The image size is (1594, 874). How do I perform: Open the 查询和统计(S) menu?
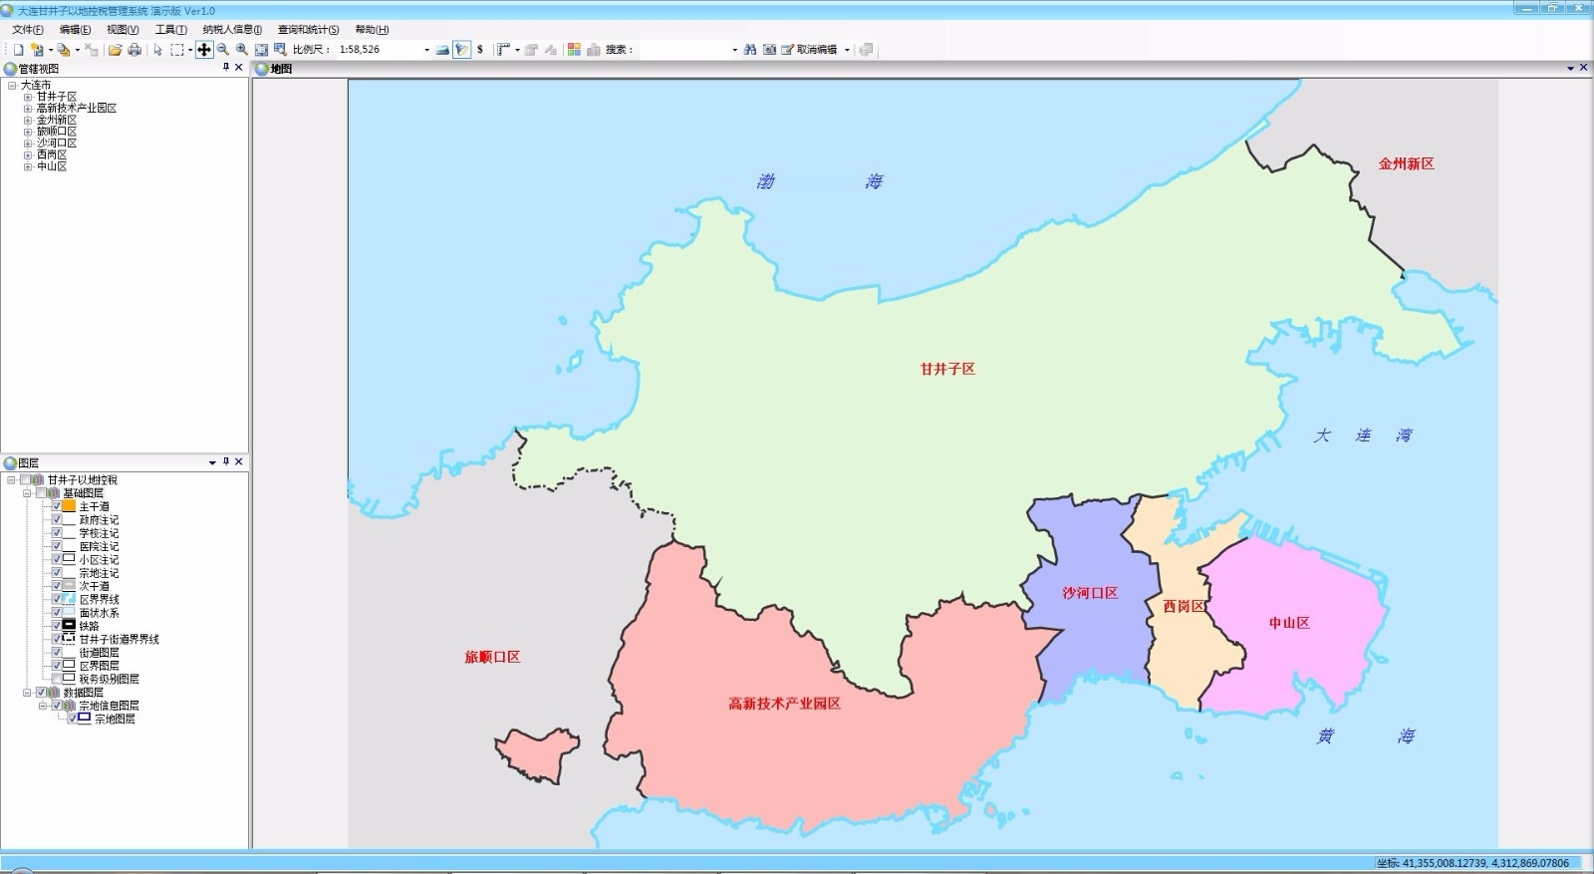308,29
